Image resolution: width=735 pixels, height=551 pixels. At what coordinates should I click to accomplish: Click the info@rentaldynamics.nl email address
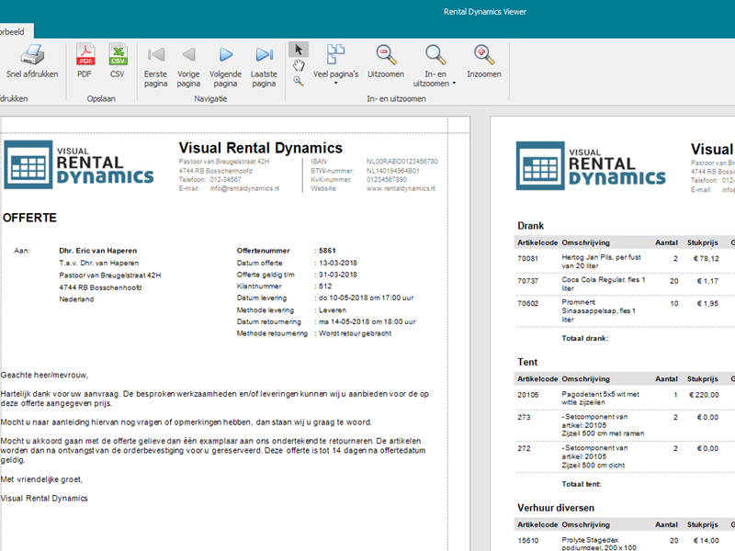[x=230, y=188]
